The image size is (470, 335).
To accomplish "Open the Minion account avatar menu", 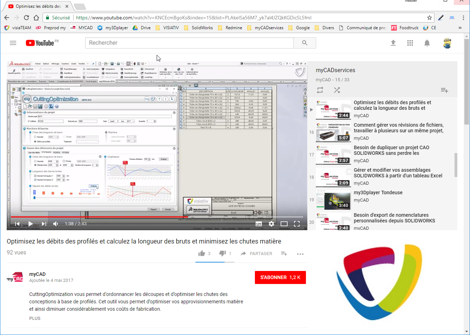I will 447,43.
